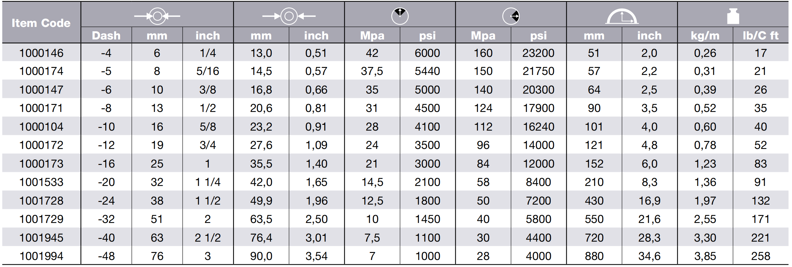Viewport: 792px width, 267px height.
Task: Click the inner diameter hose icon
Action: [x=157, y=16]
